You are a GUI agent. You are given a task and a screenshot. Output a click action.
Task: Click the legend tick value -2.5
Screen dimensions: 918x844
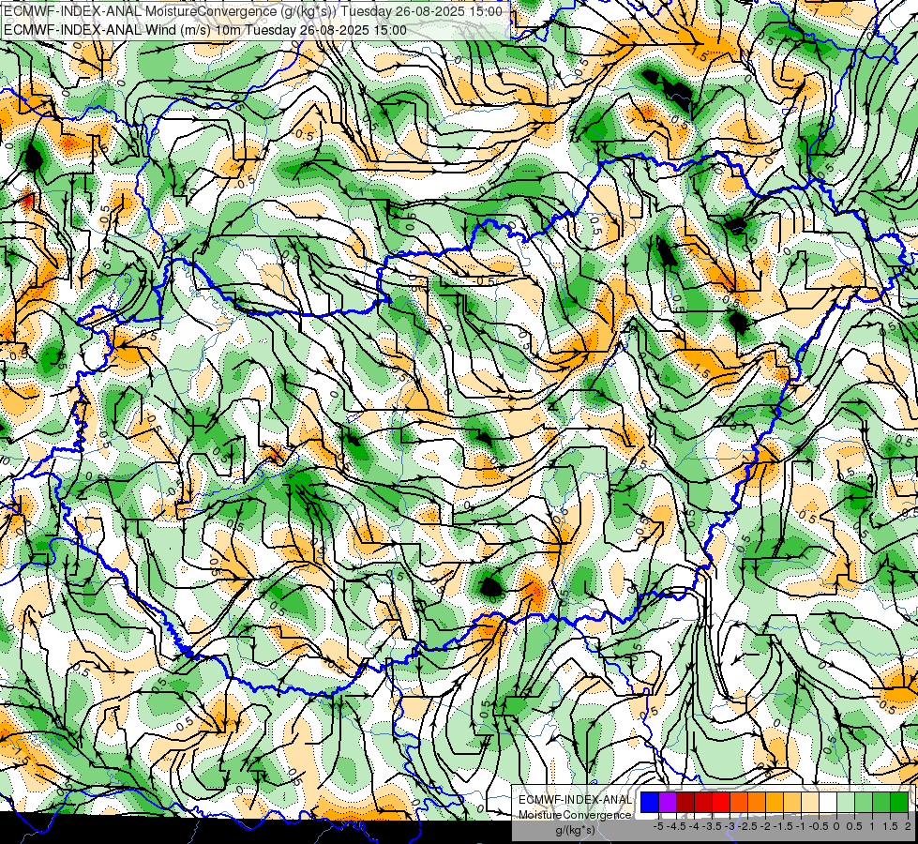click(747, 826)
